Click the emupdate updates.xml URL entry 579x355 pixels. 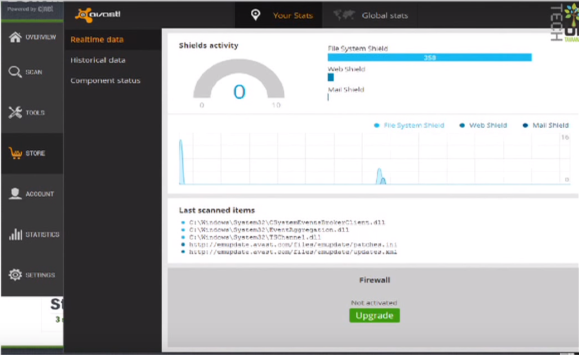click(293, 252)
